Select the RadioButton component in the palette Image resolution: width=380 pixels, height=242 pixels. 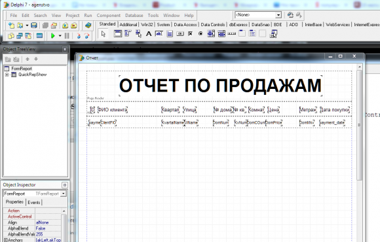point(200,33)
